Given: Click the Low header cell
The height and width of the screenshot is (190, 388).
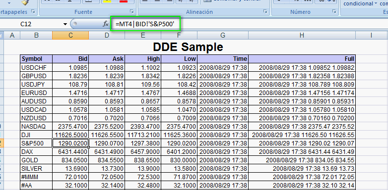Looking at the screenshot, I should [179, 59].
